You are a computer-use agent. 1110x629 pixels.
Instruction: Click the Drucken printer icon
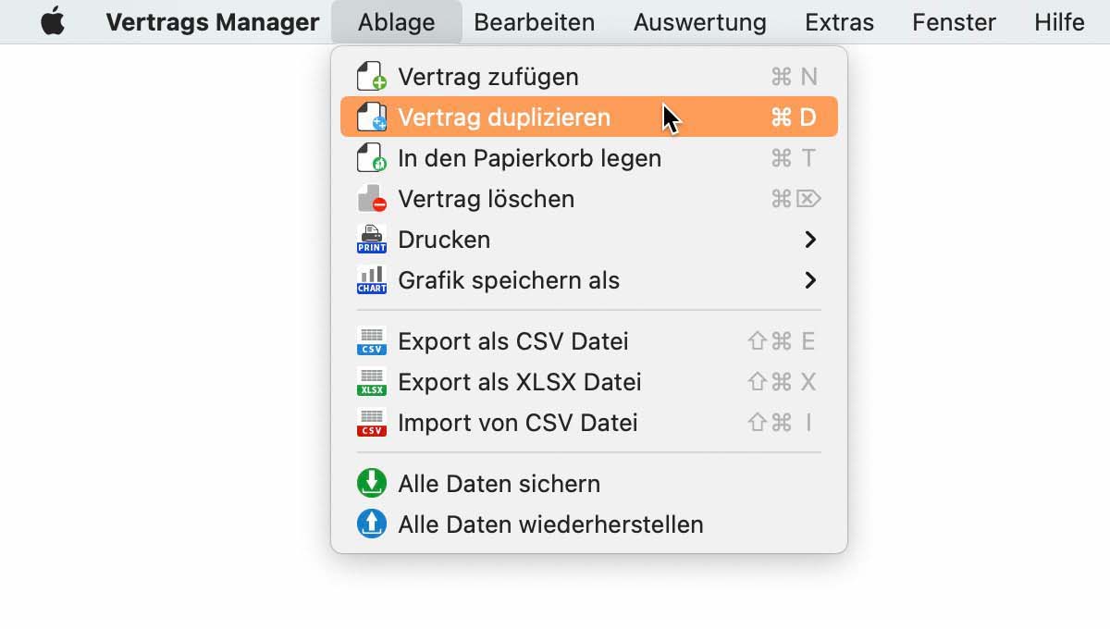(372, 240)
